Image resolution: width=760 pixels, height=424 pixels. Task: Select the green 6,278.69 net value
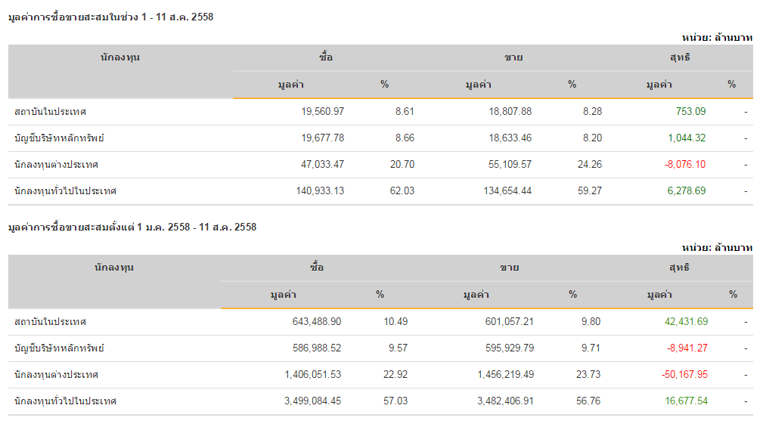tap(687, 190)
